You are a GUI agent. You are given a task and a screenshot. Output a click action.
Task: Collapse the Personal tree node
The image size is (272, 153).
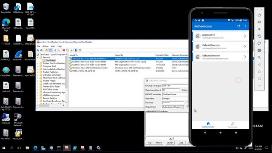tap(38, 57)
